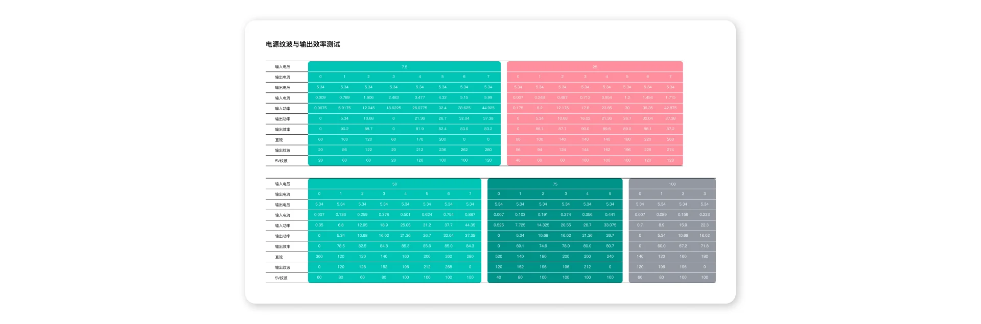The image size is (981, 324).
Task: Select the dark green cell 33.075
Action: pos(610,225)
